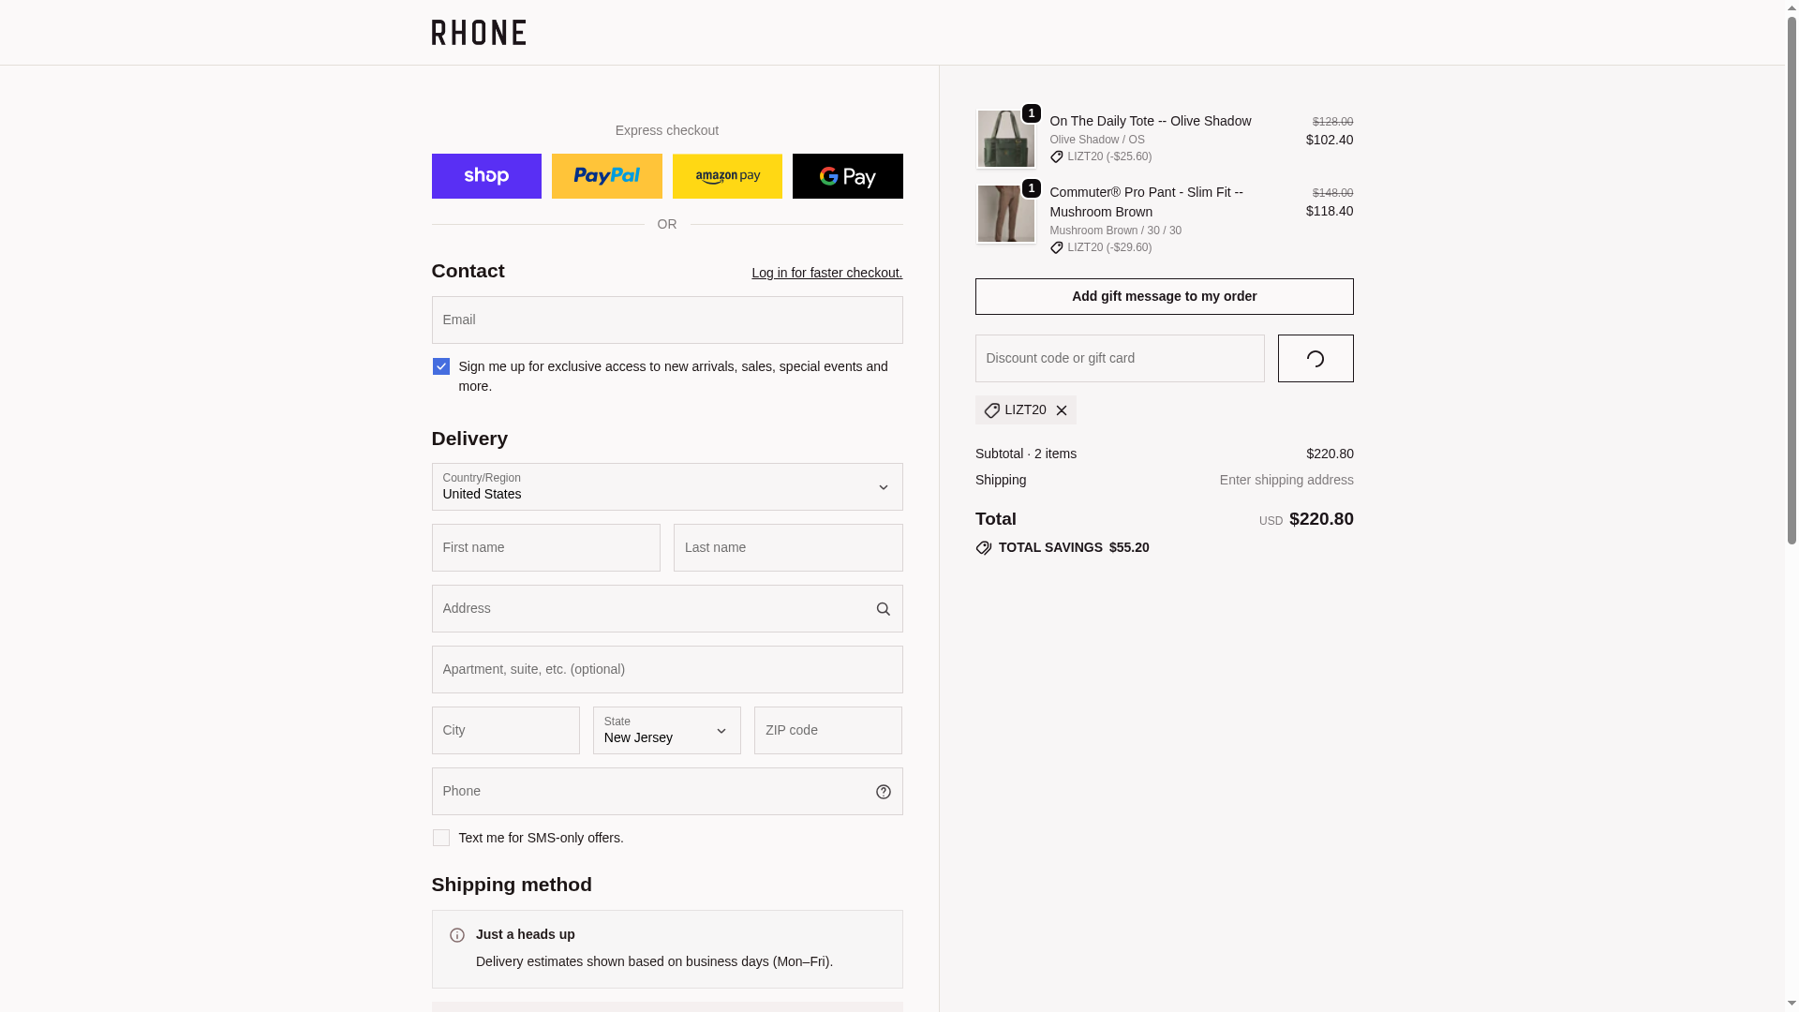
Task: Enable SMS-only offers checkbox
Action: pos(441,838)
